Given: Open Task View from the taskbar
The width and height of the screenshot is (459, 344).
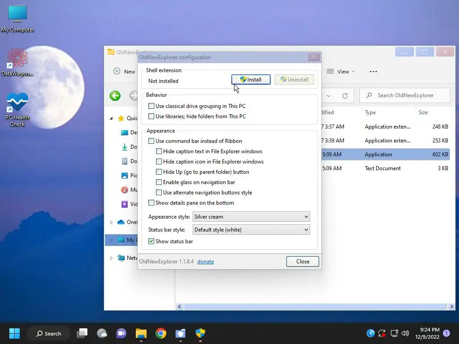Looking at the screenshot, I should [82, 333].
